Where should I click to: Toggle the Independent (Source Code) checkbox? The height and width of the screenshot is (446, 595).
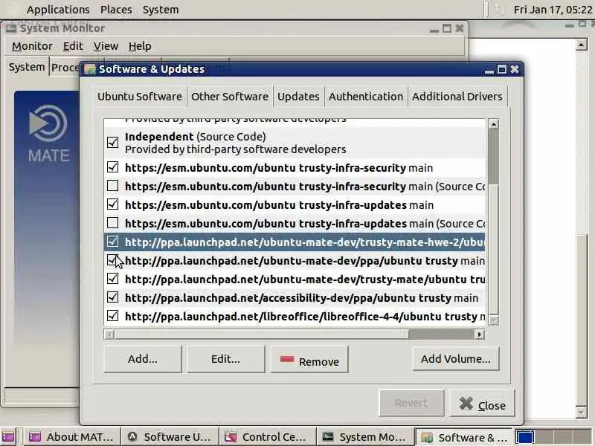[113, 143]
